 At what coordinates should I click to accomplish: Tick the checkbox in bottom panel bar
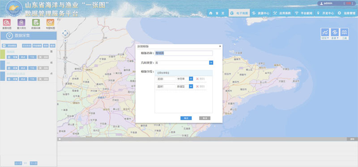click(60, 139)
